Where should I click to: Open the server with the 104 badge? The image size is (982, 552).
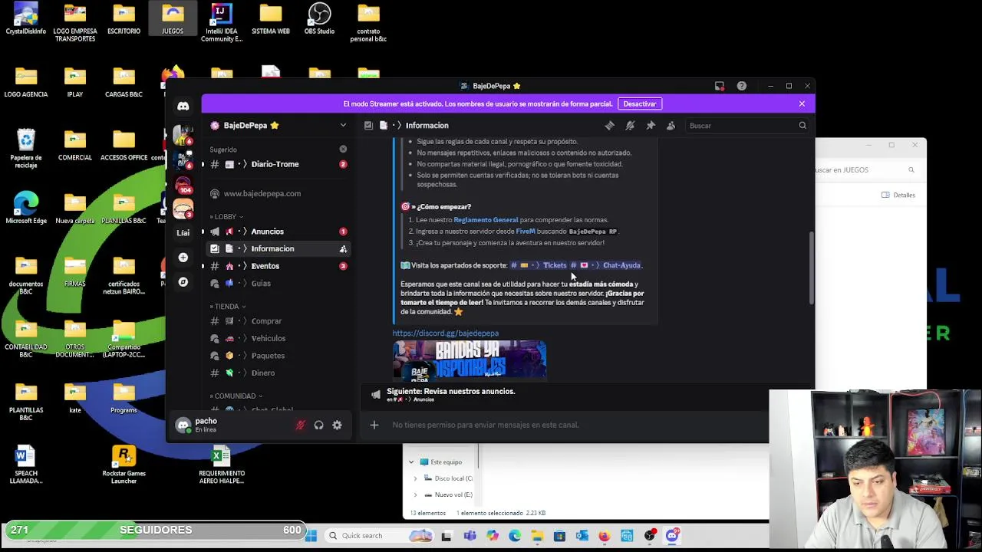(x=183, y=185)
